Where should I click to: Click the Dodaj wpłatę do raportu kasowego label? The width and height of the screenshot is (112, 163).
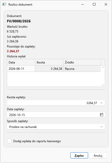tap(37, 141)
